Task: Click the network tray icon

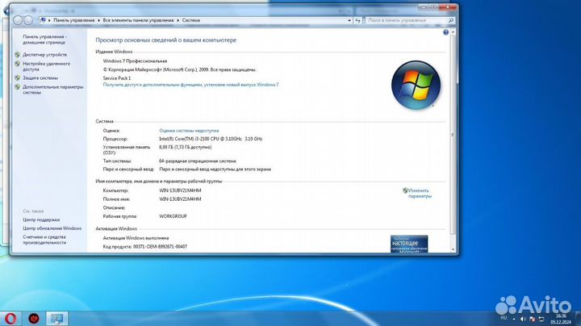Action: tap(541, 319)
